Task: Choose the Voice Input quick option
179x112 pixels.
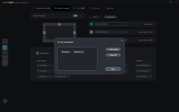Action: [45, 76]
